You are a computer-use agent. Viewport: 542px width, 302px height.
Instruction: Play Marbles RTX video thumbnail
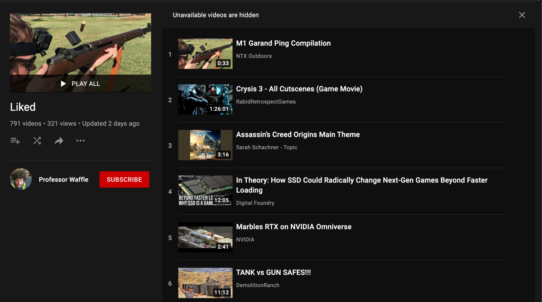click(x=205, y=237)
